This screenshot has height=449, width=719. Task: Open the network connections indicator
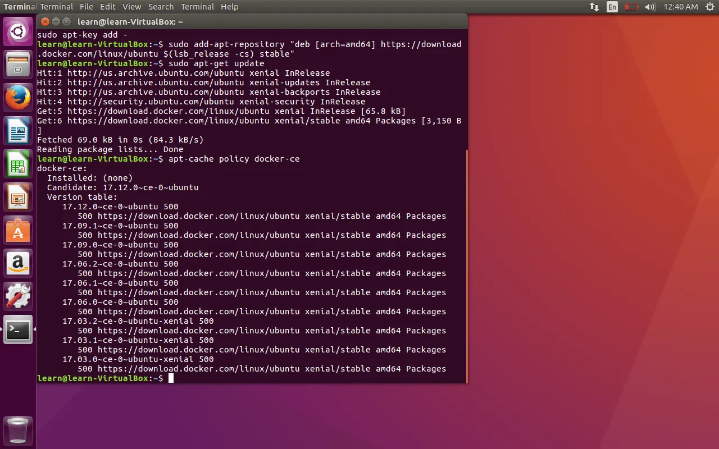[x=594, y=7]
